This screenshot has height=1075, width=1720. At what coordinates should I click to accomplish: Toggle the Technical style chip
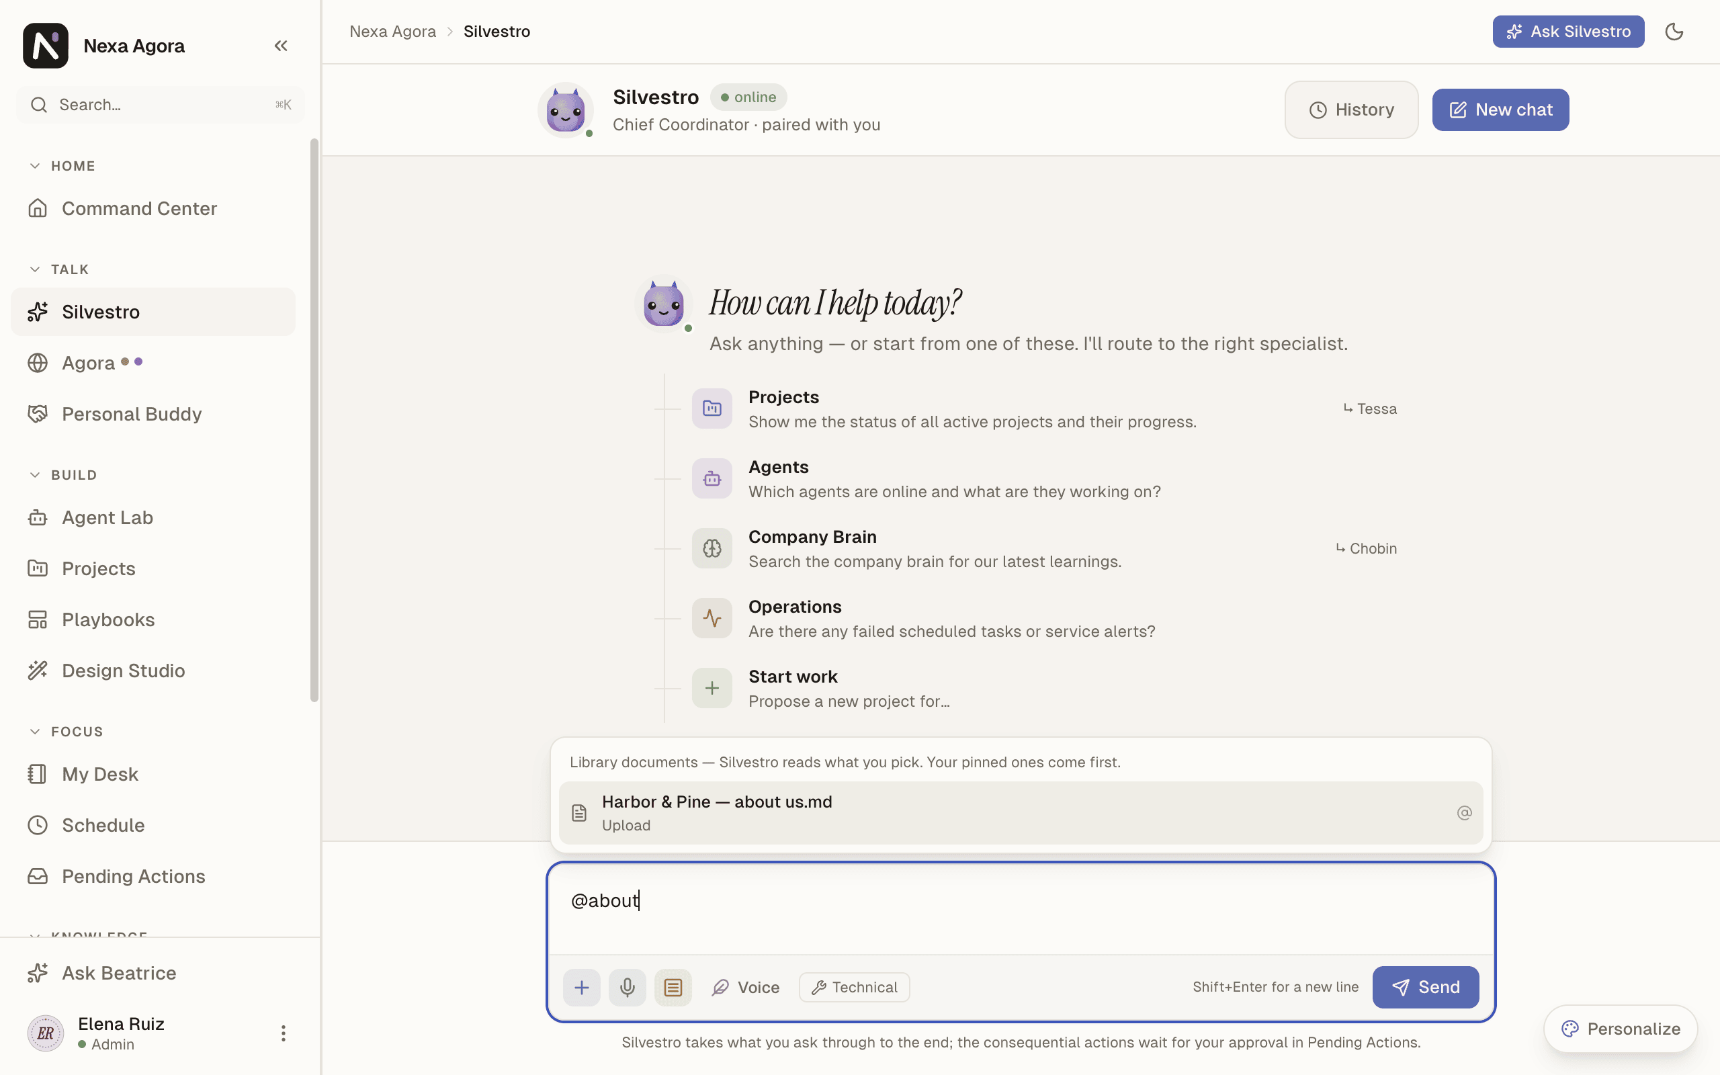tap(855, 987)
